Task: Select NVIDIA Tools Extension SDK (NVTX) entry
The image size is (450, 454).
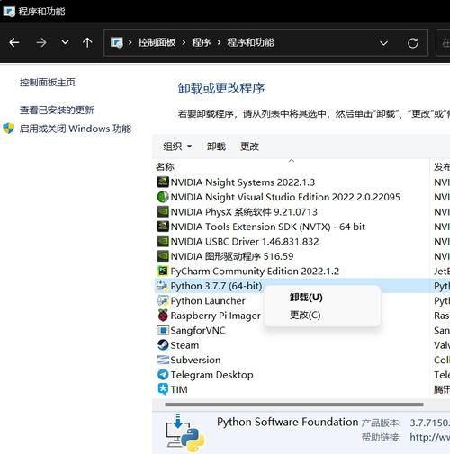Action: point(268,227)
